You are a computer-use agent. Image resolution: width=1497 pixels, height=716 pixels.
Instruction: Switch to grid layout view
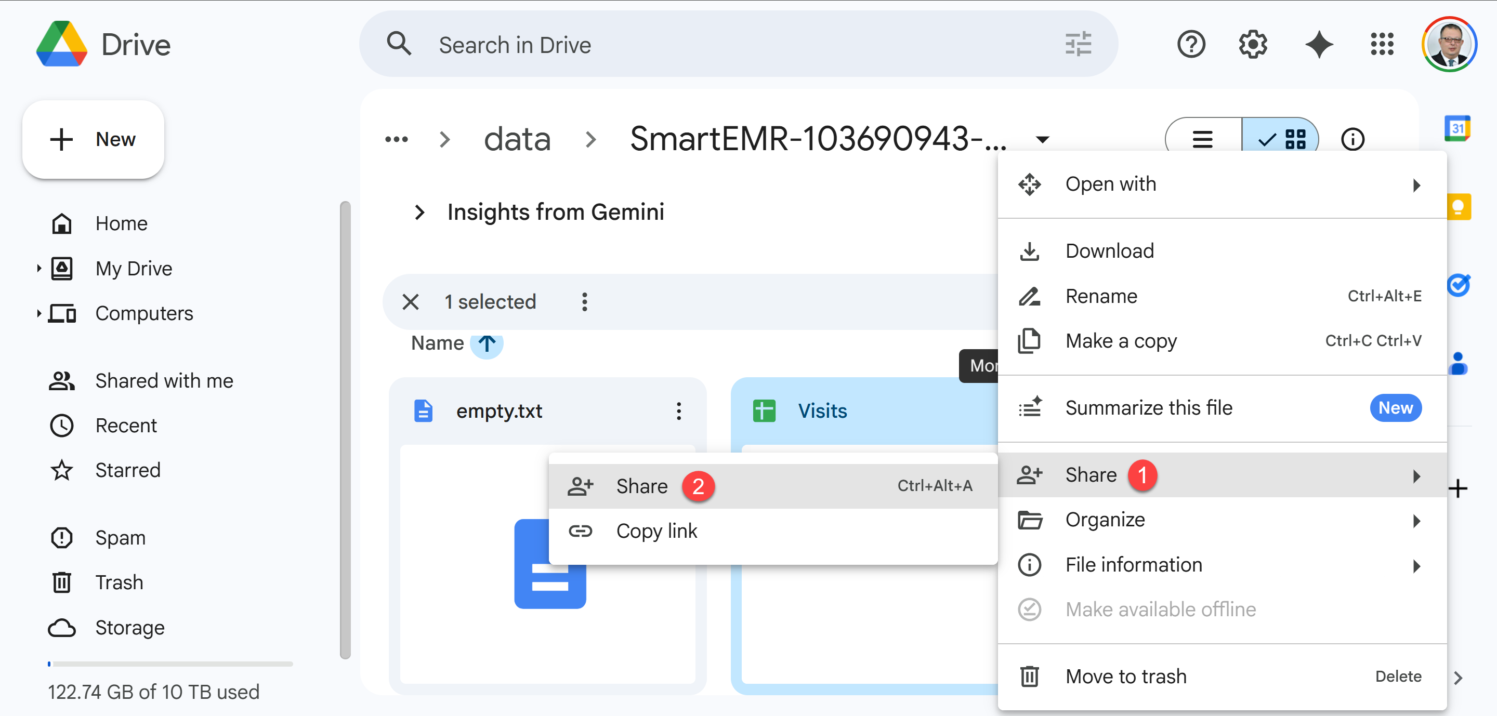[x=1282, y=139]
